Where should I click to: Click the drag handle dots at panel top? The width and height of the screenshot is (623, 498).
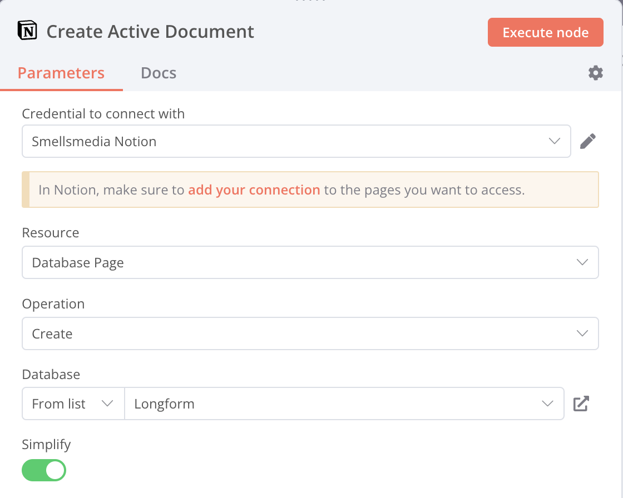310,1
